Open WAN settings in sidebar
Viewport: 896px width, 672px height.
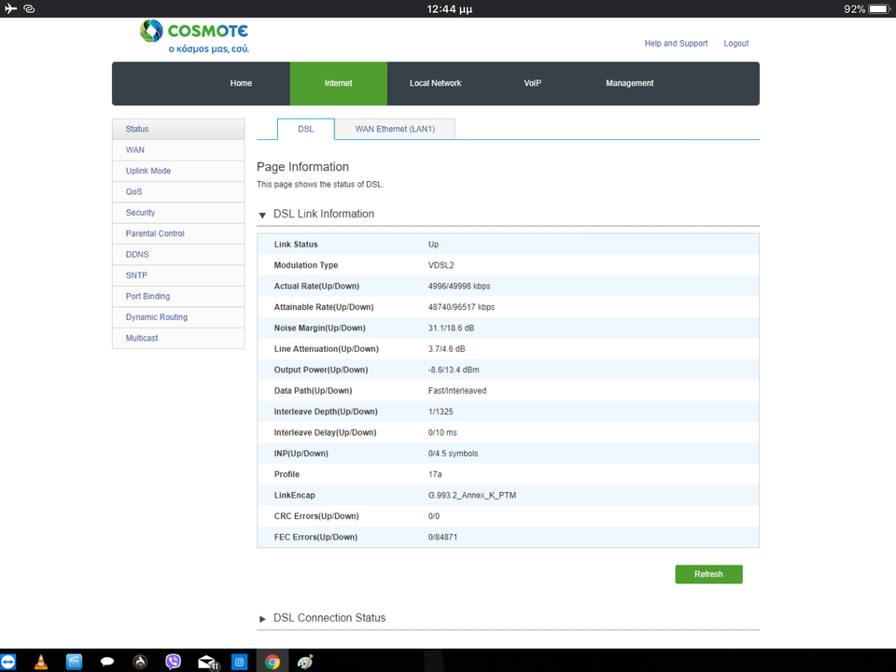click(178, 150)
